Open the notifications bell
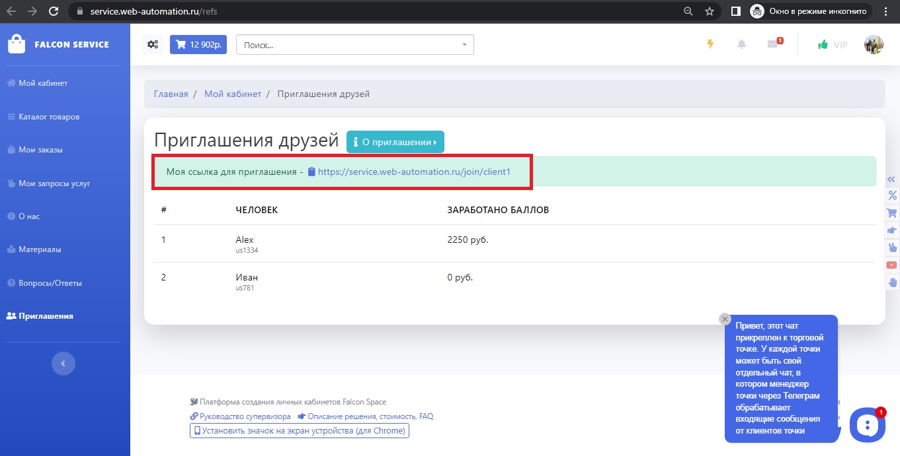Screen dimensions: 900x456 [x=741, y=44]
